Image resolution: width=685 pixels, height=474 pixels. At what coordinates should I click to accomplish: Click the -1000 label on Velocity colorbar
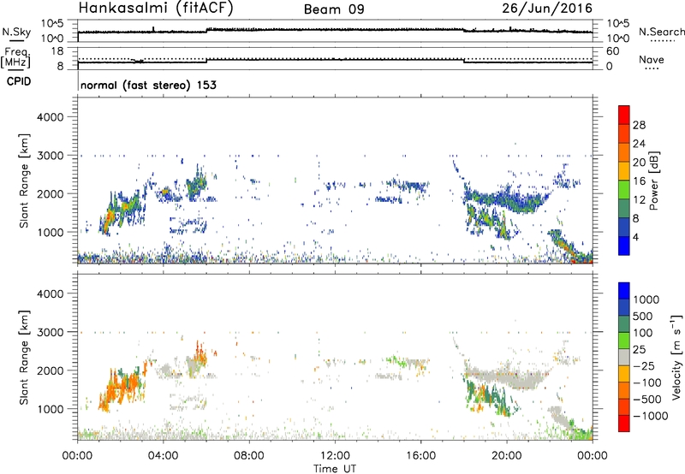pos(651,416)
